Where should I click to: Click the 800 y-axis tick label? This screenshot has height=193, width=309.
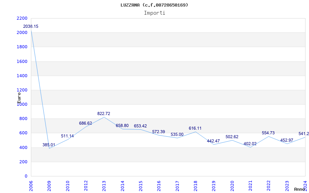point(23,119)
